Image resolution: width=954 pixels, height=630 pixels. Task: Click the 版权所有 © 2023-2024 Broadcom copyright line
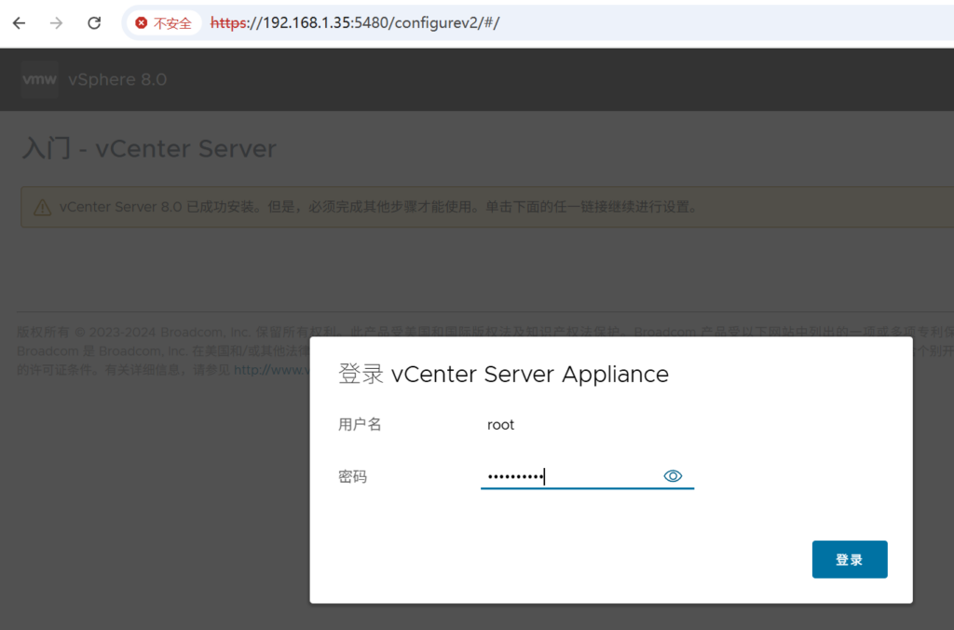pos(484,333)
